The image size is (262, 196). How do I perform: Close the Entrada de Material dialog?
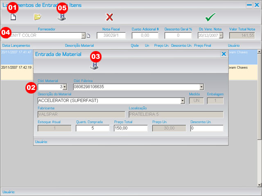pos(224,54)
